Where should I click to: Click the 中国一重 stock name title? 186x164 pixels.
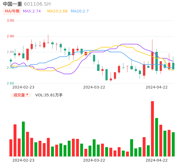pos(12,4)
